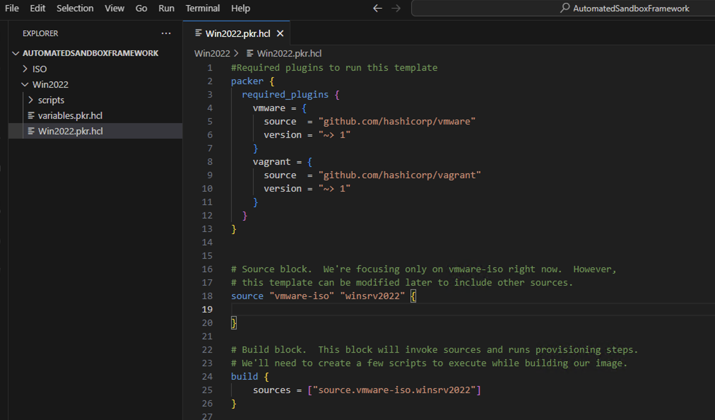Image resolution: width=715 pixels, height=420 pixels.
Task: Click the '#Required plugins' comment on line 1
Action: (x=334, y=68)
